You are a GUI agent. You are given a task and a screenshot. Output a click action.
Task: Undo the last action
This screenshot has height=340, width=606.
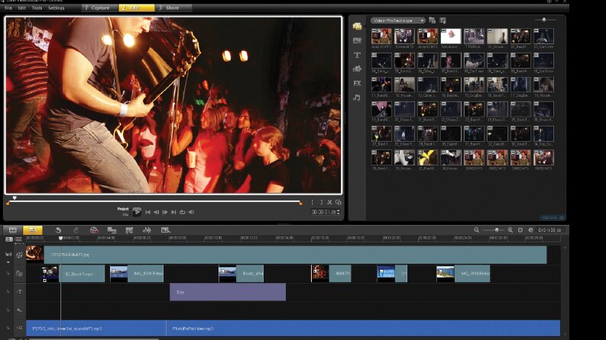pyautogui.click(x=58, y=230)
